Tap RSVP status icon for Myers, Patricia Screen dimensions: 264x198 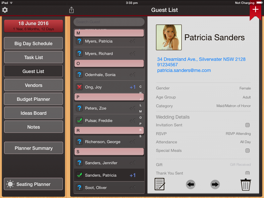point(79,41)
